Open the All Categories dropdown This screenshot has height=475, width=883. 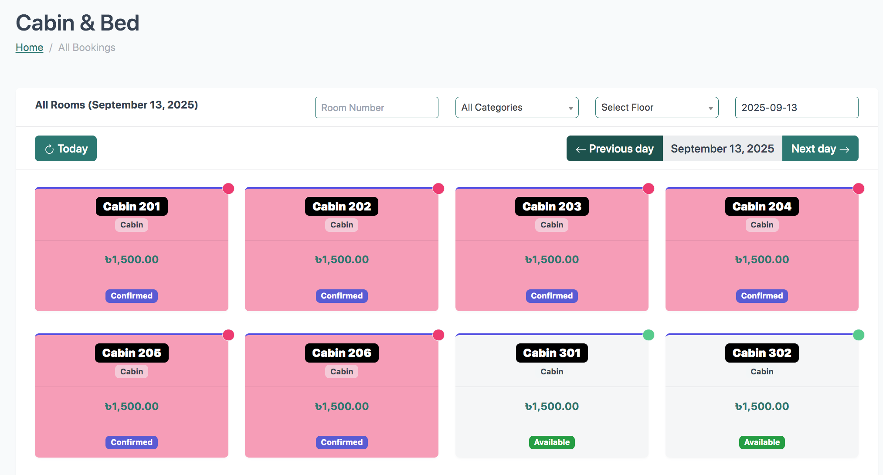pos(517,108)
